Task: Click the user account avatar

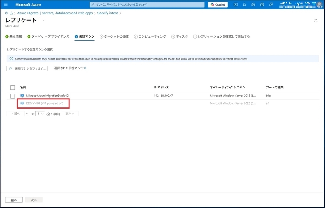Action: coord(320,4)
